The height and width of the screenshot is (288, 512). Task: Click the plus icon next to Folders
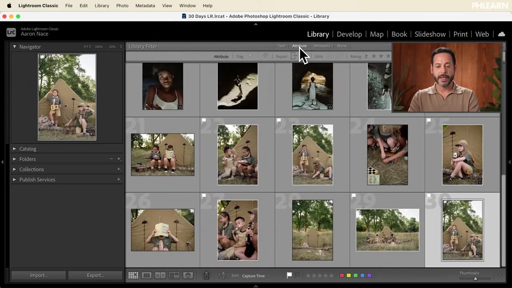point(119,159)
